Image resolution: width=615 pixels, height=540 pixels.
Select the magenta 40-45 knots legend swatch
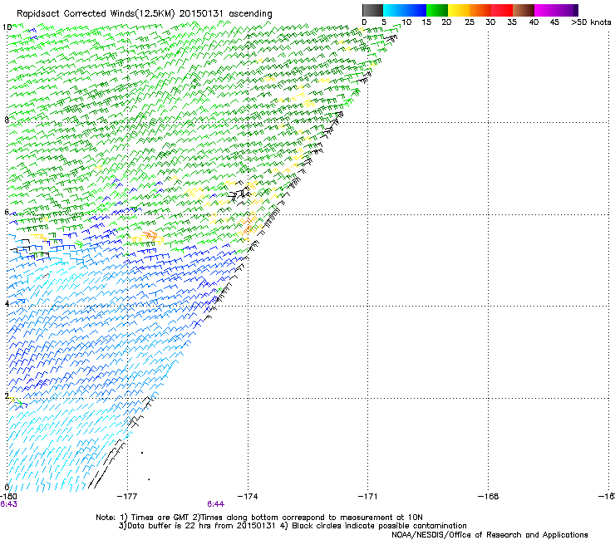tap(545, 10)
